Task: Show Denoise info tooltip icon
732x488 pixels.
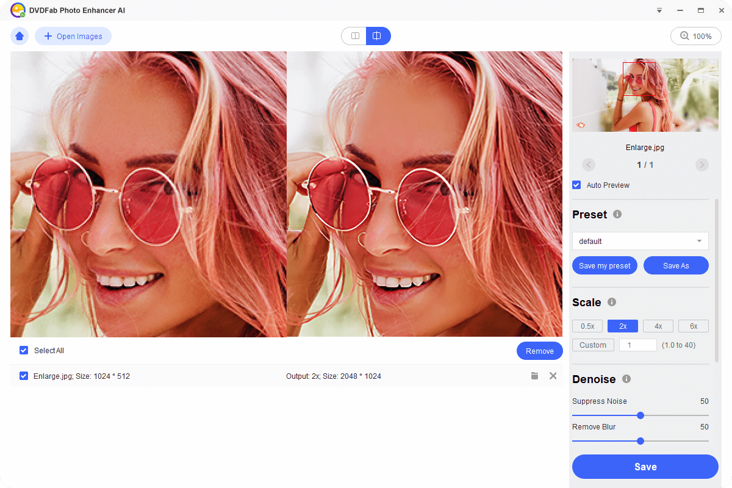Action: coord(626,379)
